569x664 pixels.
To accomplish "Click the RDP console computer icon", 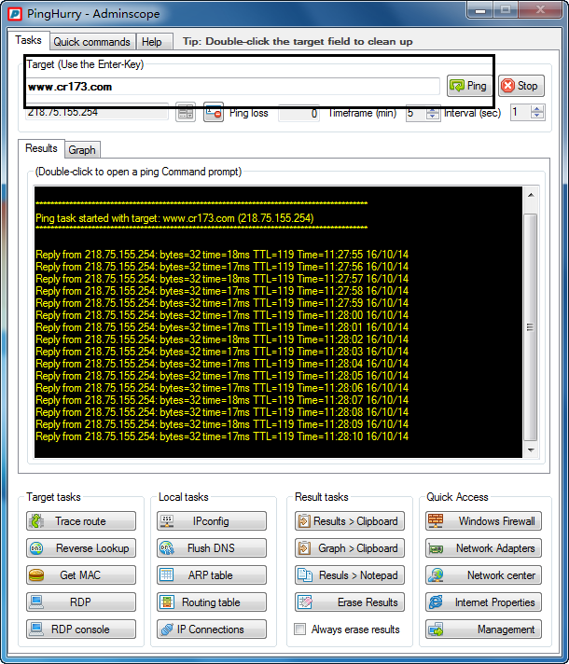I will click(x=36, y=629).
